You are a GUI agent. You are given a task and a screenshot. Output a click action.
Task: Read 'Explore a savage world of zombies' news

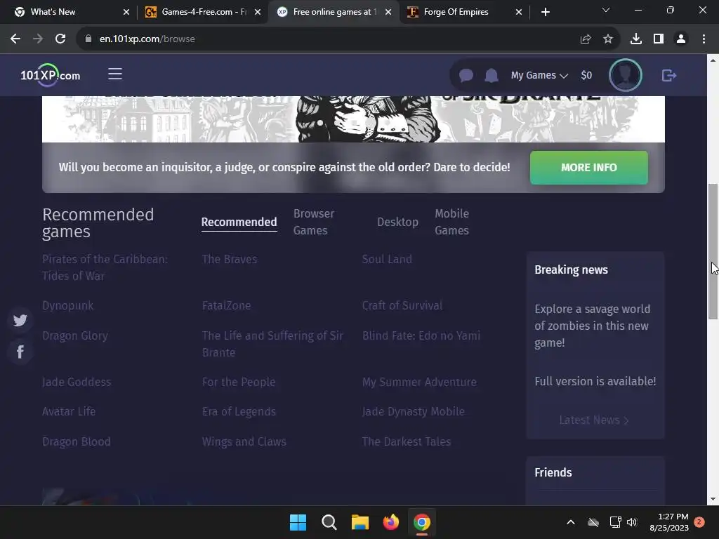coord(593,326)
